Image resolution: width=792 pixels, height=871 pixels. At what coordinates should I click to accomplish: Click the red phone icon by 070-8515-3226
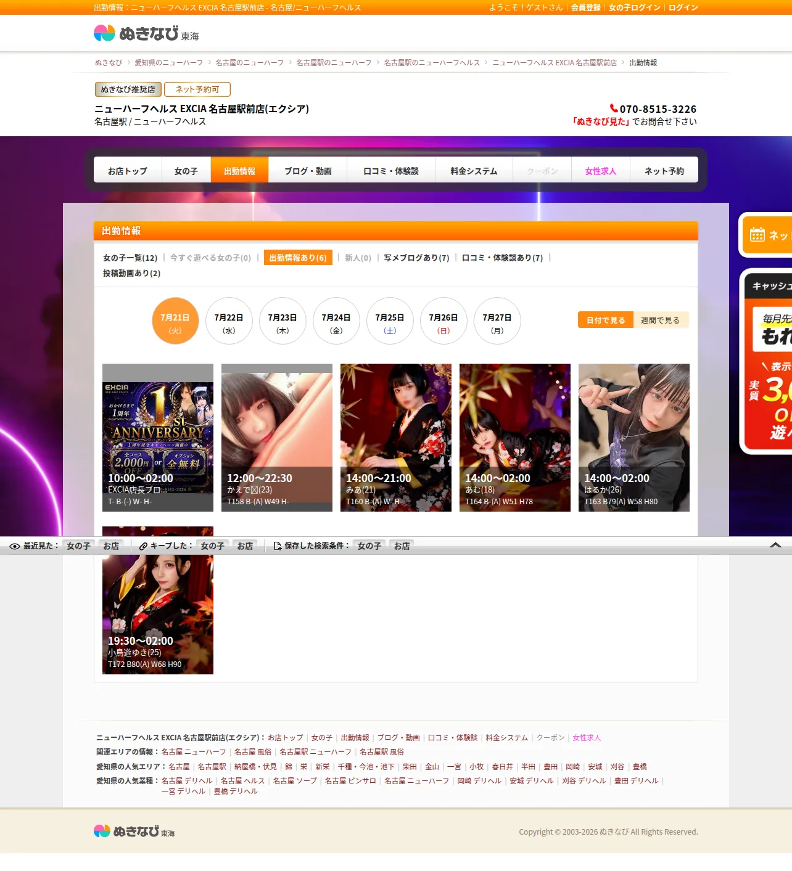click(x=614, y=108)
